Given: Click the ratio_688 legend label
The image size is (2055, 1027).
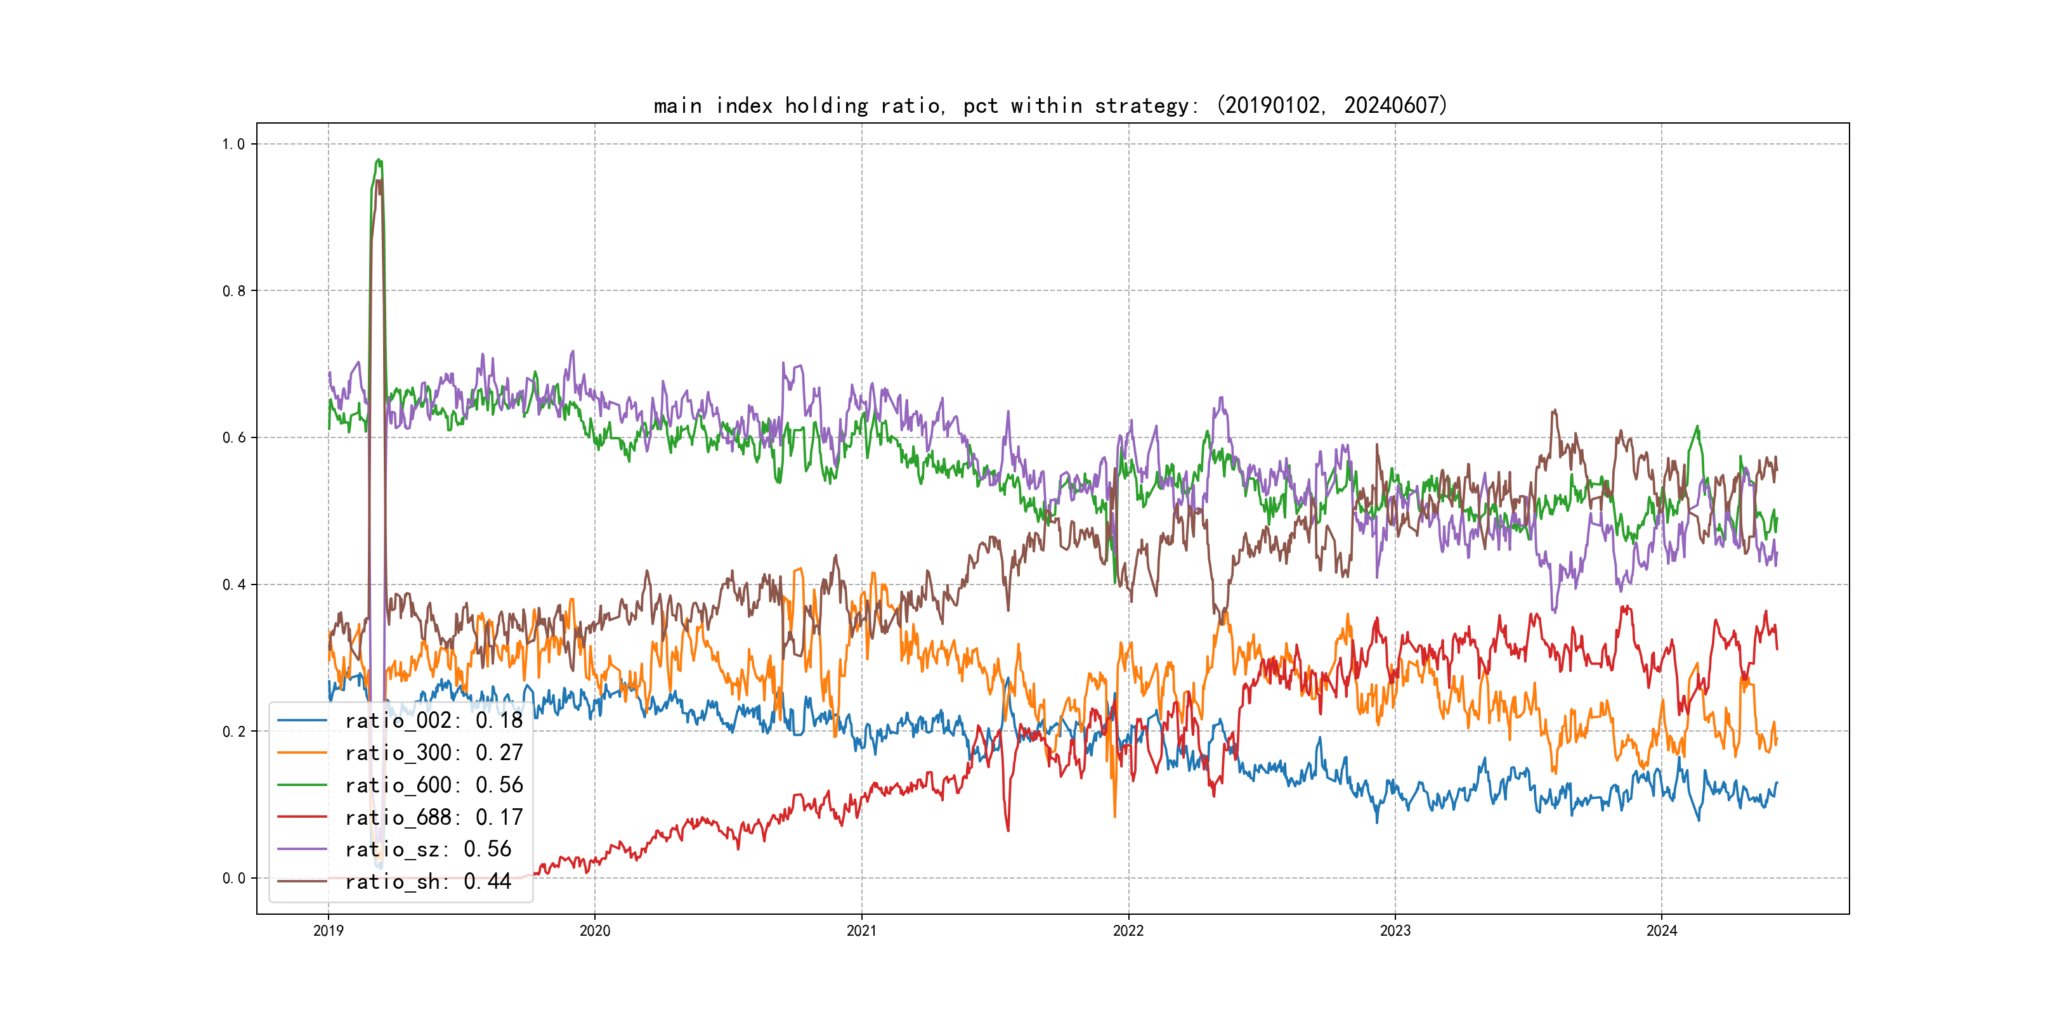Looking at the screenshot, I should (x=433, y=817).
